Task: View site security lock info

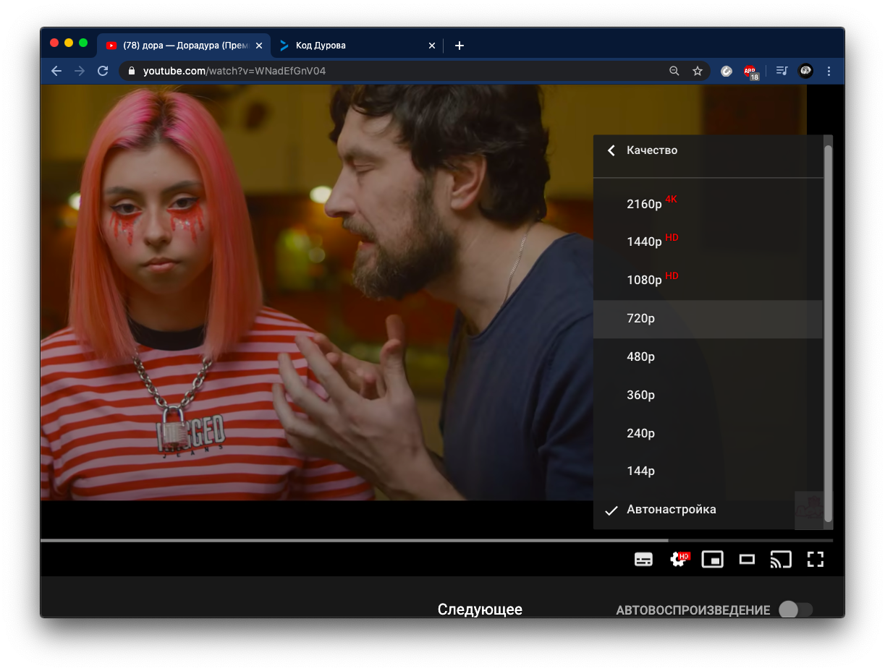Action: click(x=132, y=71)
